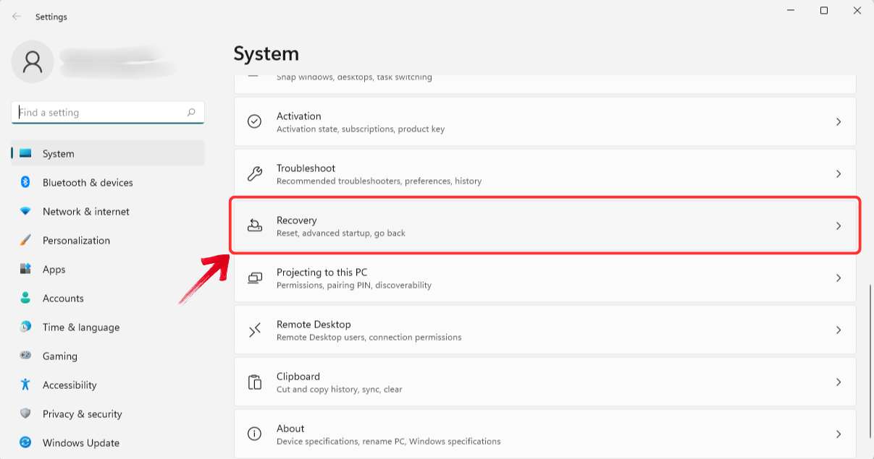Open Bluetooth & devices settings via its icon

[x=28, y=182]
